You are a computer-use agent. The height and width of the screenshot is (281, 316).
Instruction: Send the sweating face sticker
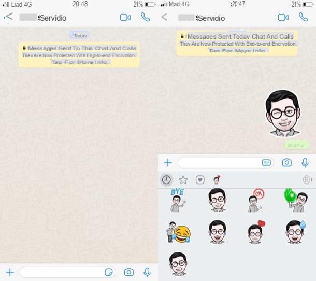click(296, 232)
